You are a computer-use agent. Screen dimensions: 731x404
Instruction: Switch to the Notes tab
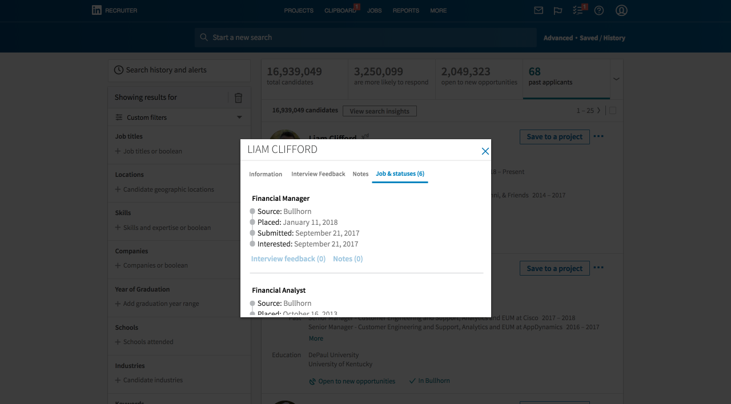(360, 174)
